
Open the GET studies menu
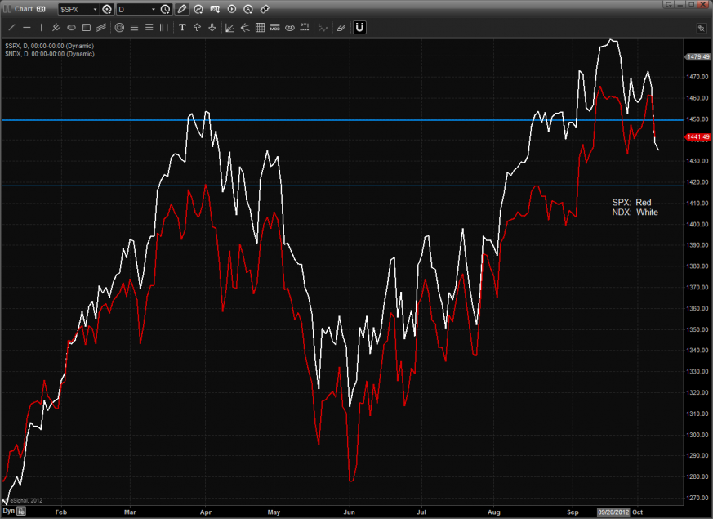click(x=215, y=9)
